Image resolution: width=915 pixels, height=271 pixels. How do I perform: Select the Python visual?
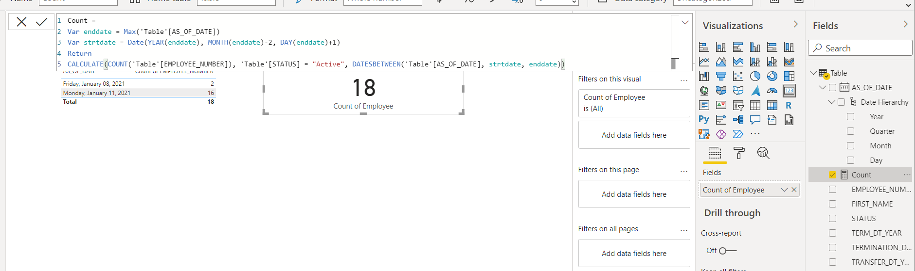(x=704, y=119)
